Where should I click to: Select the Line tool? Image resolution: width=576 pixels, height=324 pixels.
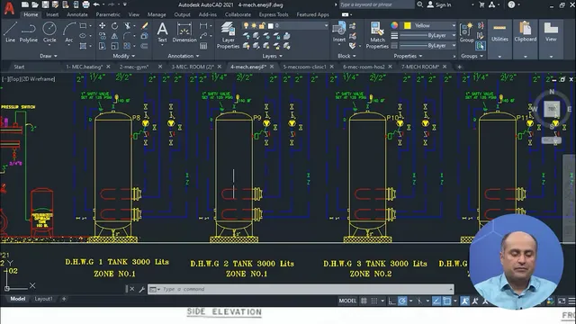[x=10, y=32]
